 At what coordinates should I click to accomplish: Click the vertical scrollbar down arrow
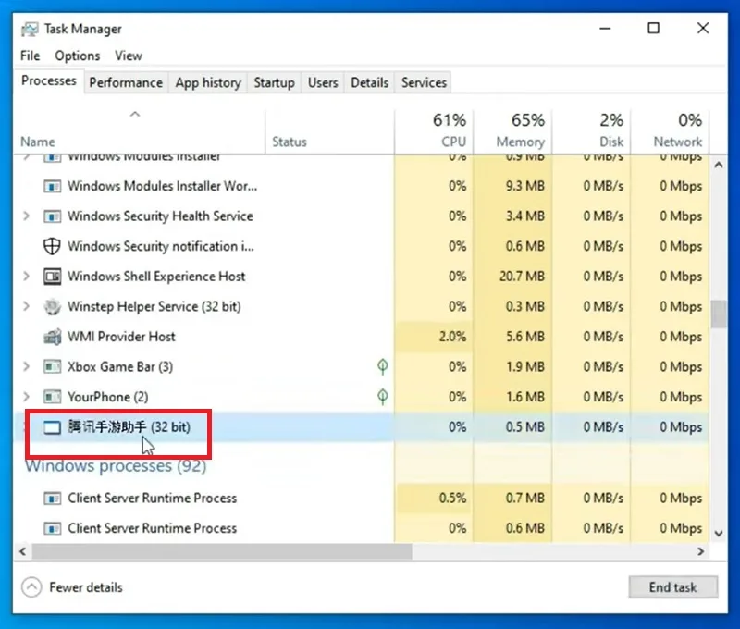[x=719, y=534]
